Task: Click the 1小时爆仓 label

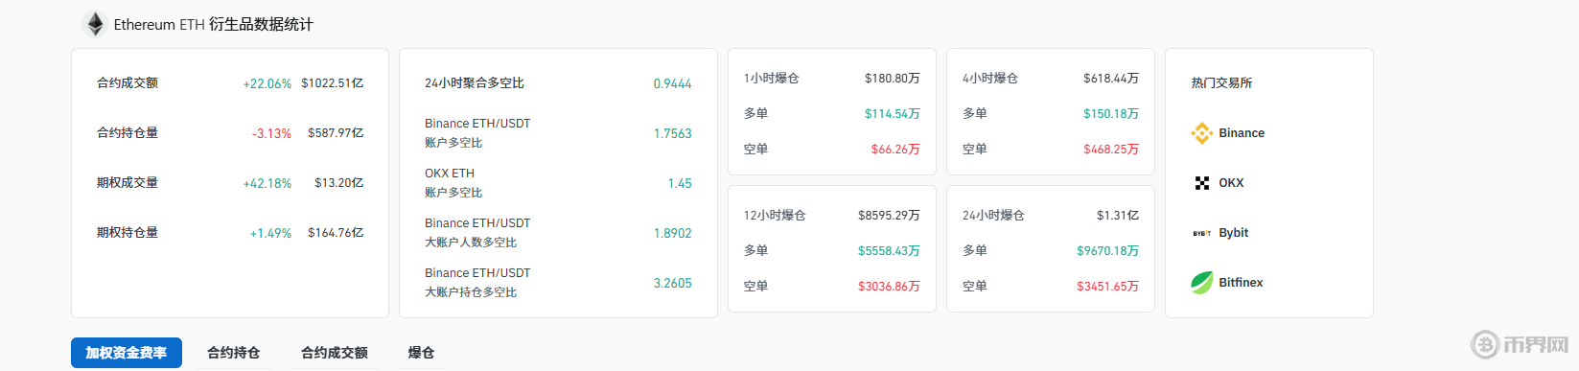Action: click(772, 79)
